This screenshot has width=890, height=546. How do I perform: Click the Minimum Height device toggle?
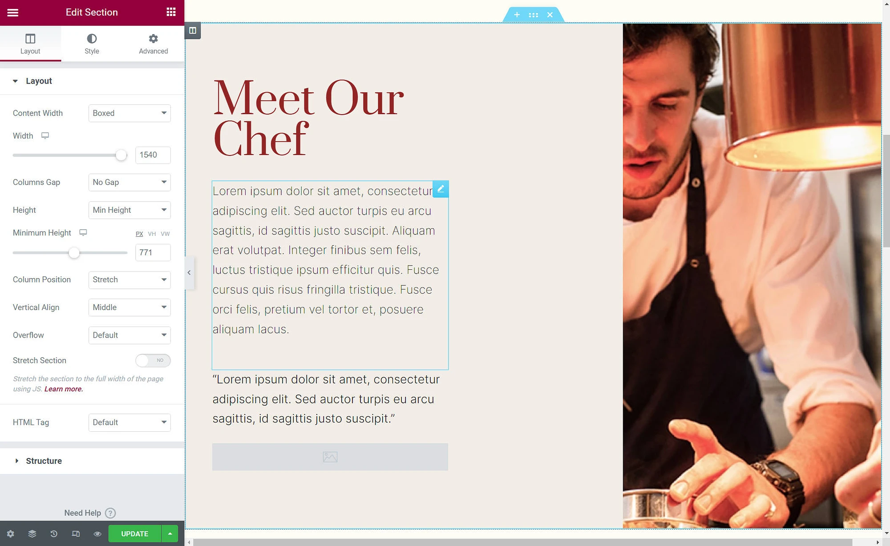(83, 232)
